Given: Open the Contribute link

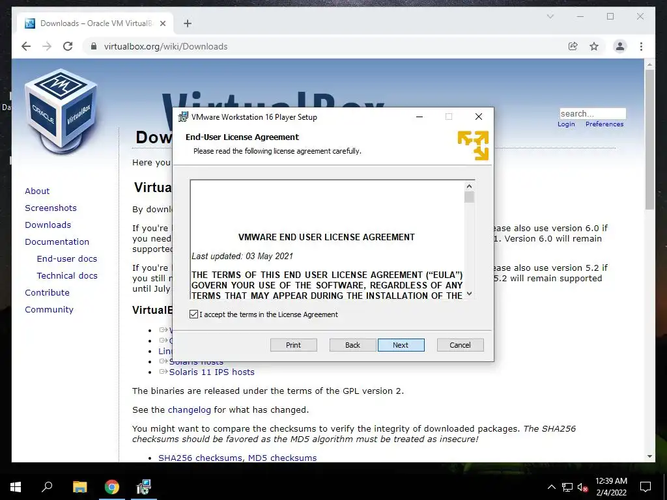Looking at the screenshot, I should [x=47, y=292].
